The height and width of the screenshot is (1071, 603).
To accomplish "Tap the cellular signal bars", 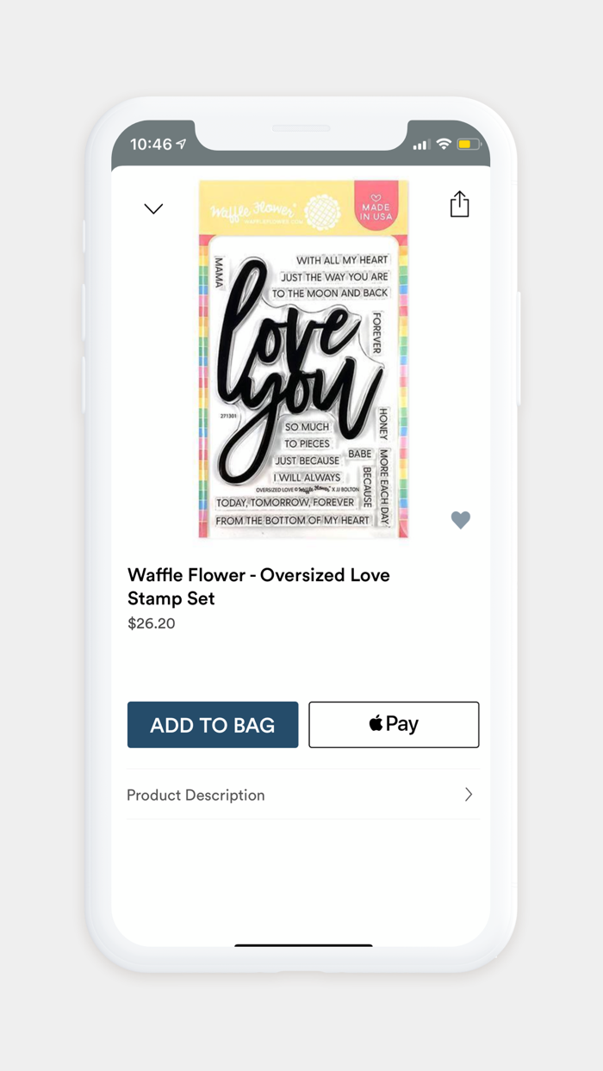I will 421,145.
